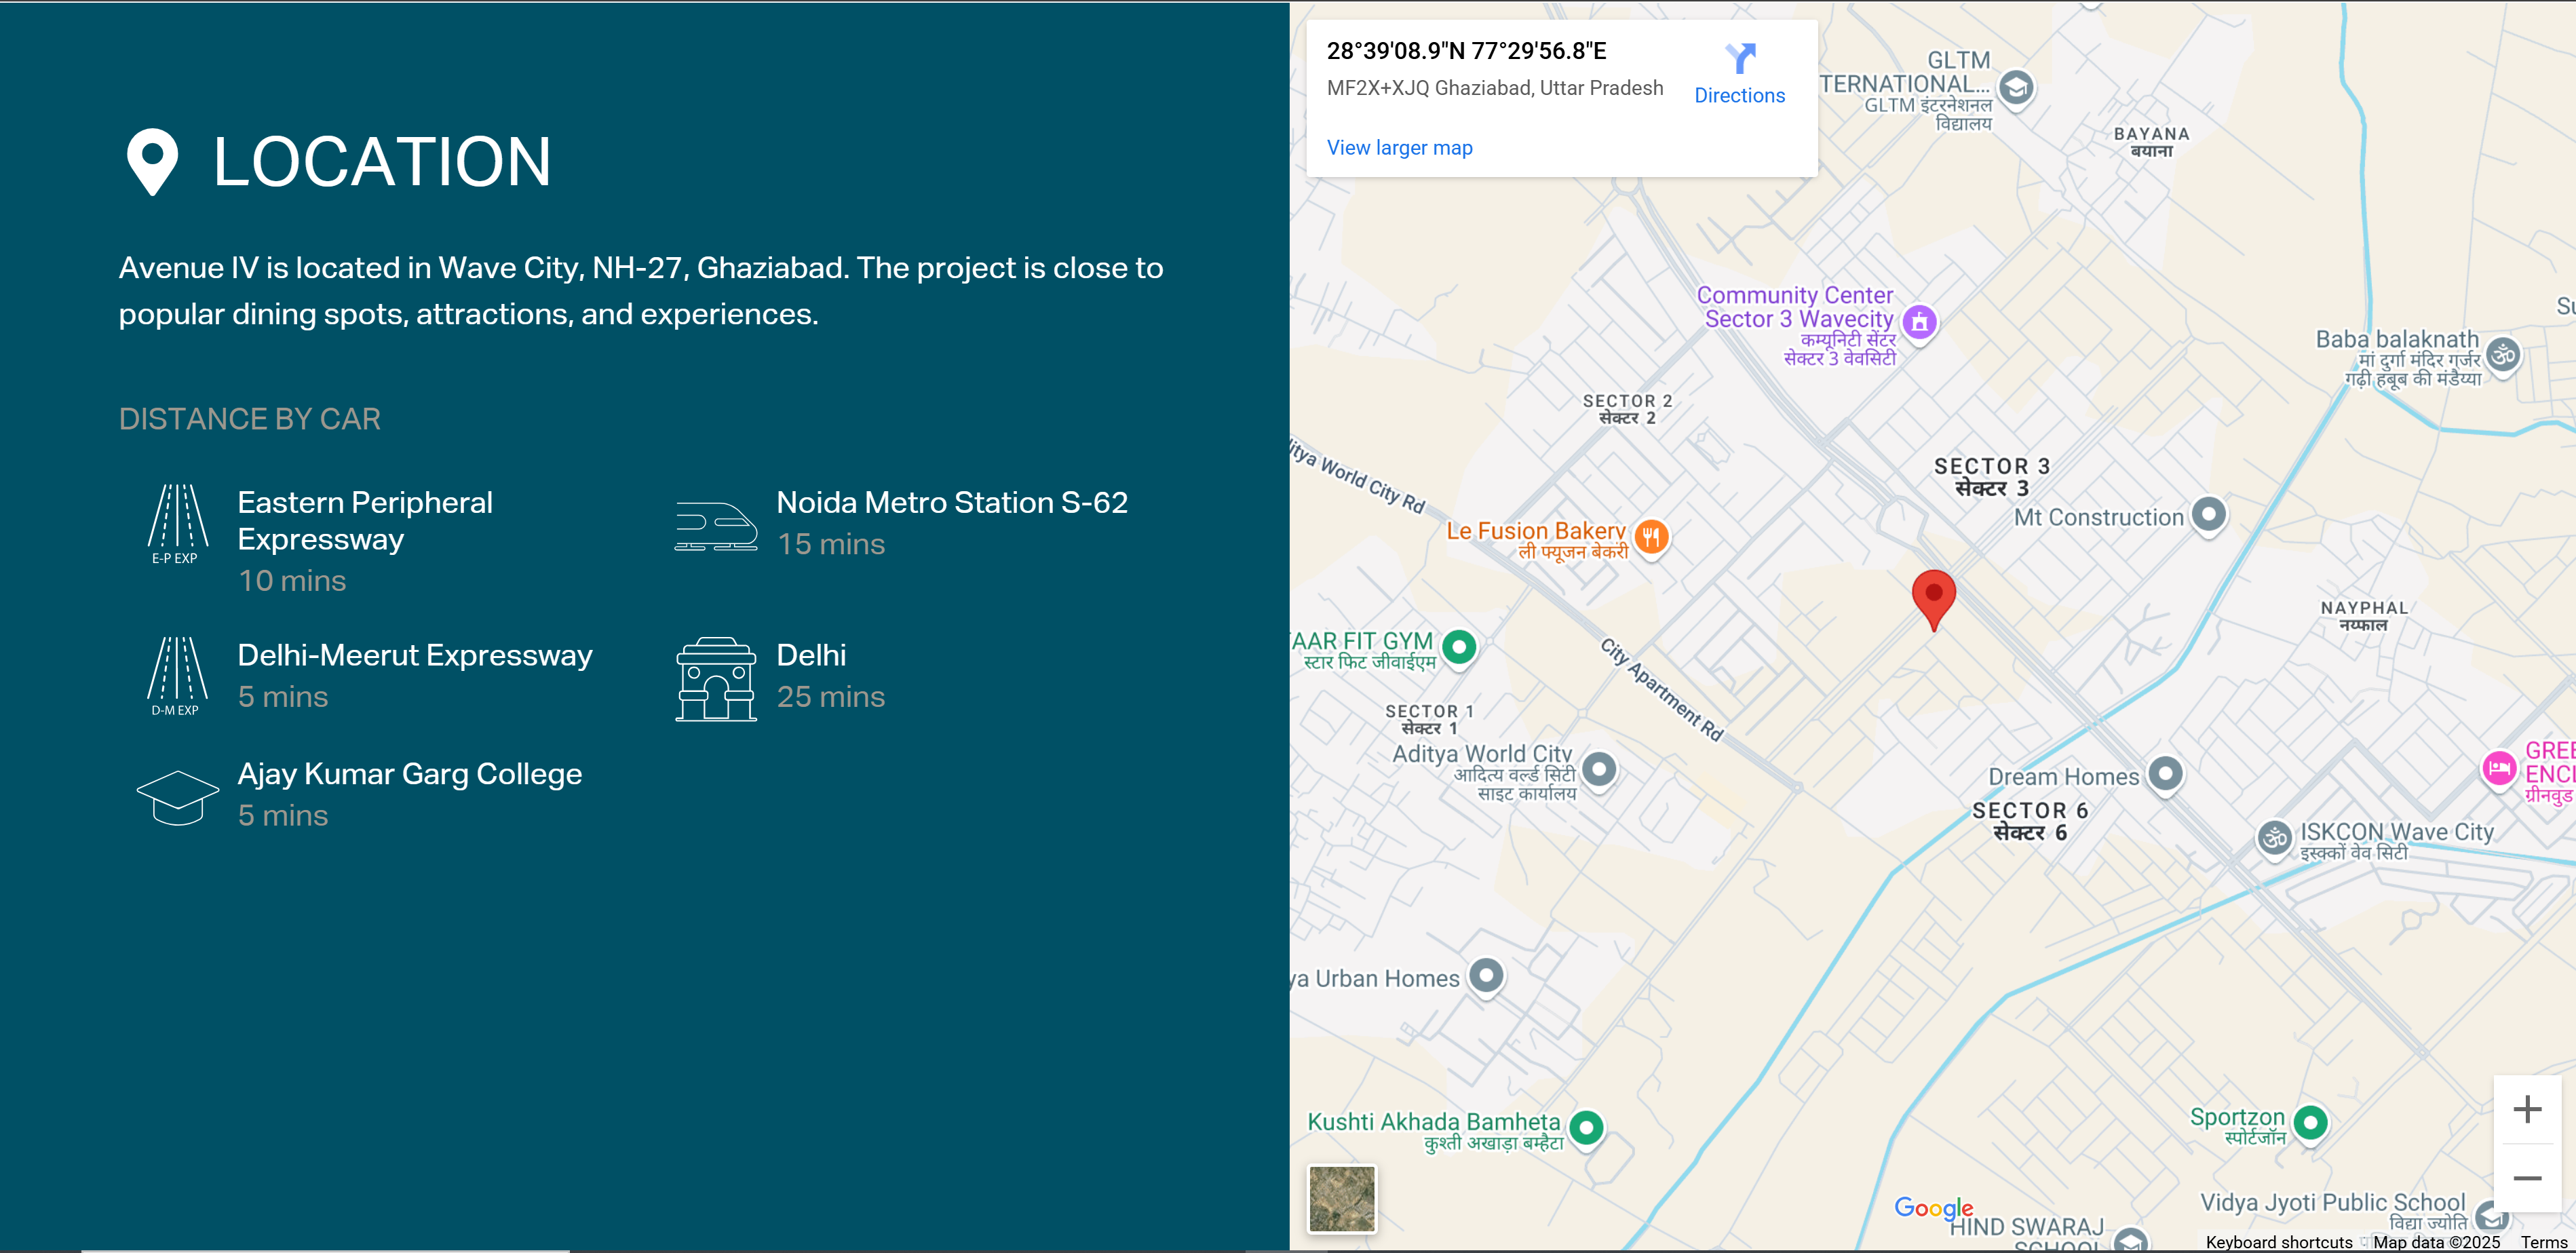Click the ISKCON Wave City temple icon

click(2274, 837)
